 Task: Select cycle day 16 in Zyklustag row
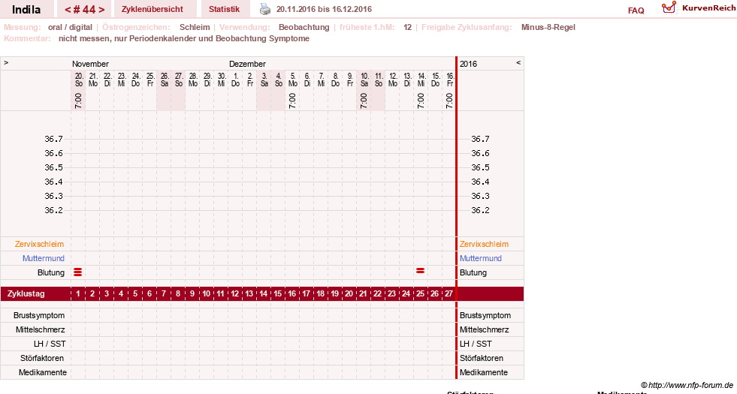[x=292, y=293]
